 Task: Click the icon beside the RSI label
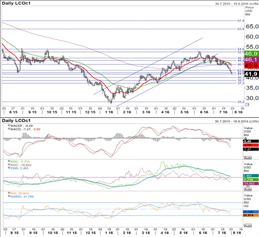click(9, 193)
